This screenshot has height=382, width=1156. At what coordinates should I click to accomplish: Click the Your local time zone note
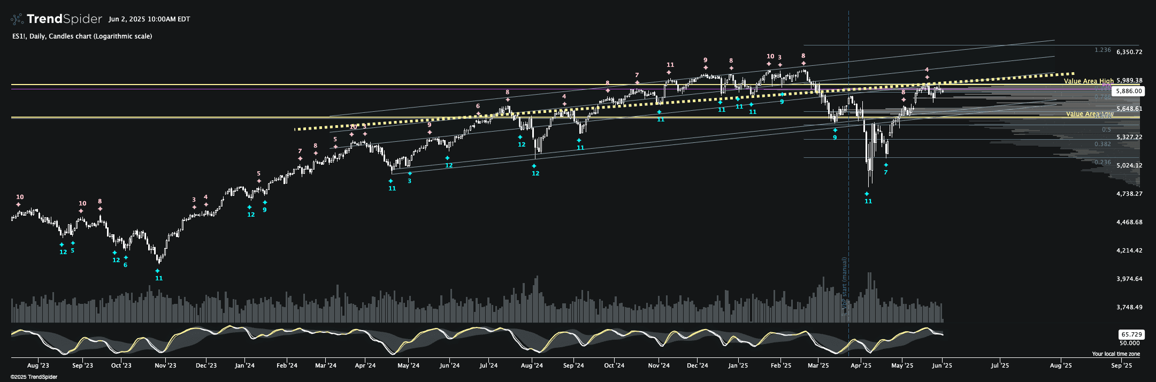point(1116,354)
